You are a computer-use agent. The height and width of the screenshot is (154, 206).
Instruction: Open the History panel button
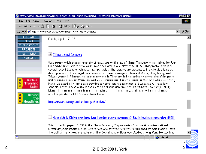tap(64, 26)
